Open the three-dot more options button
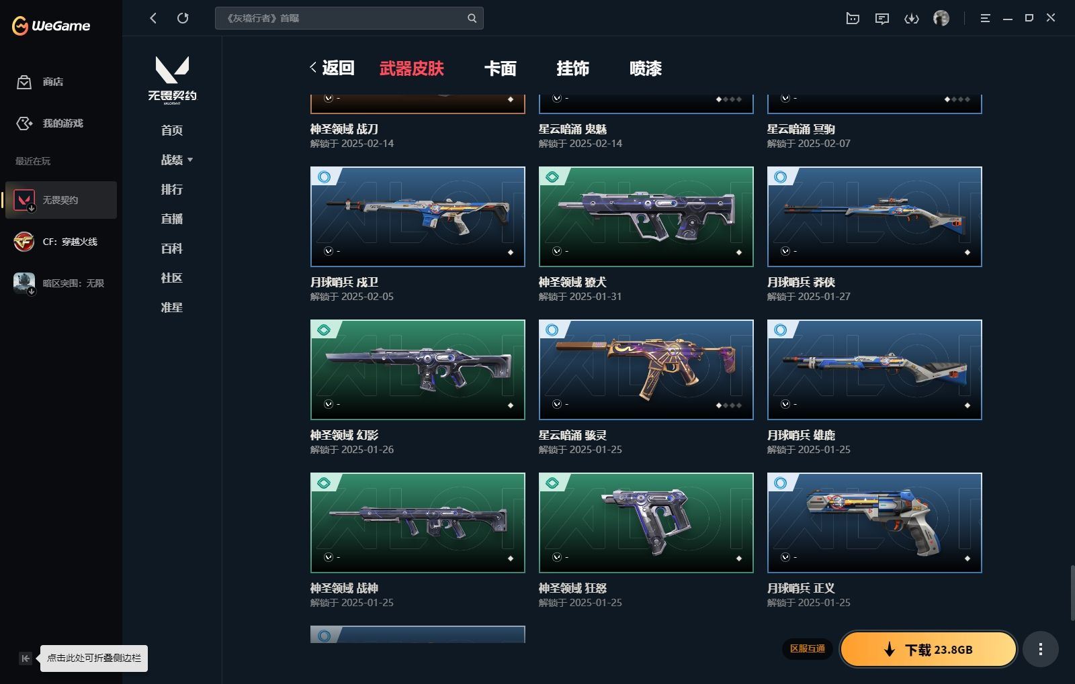 click(1041, 649)
